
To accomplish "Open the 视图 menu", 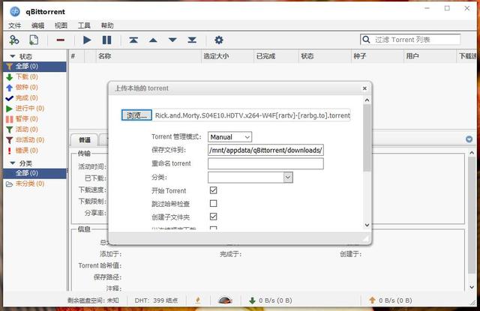I will [x=61, y=25].
